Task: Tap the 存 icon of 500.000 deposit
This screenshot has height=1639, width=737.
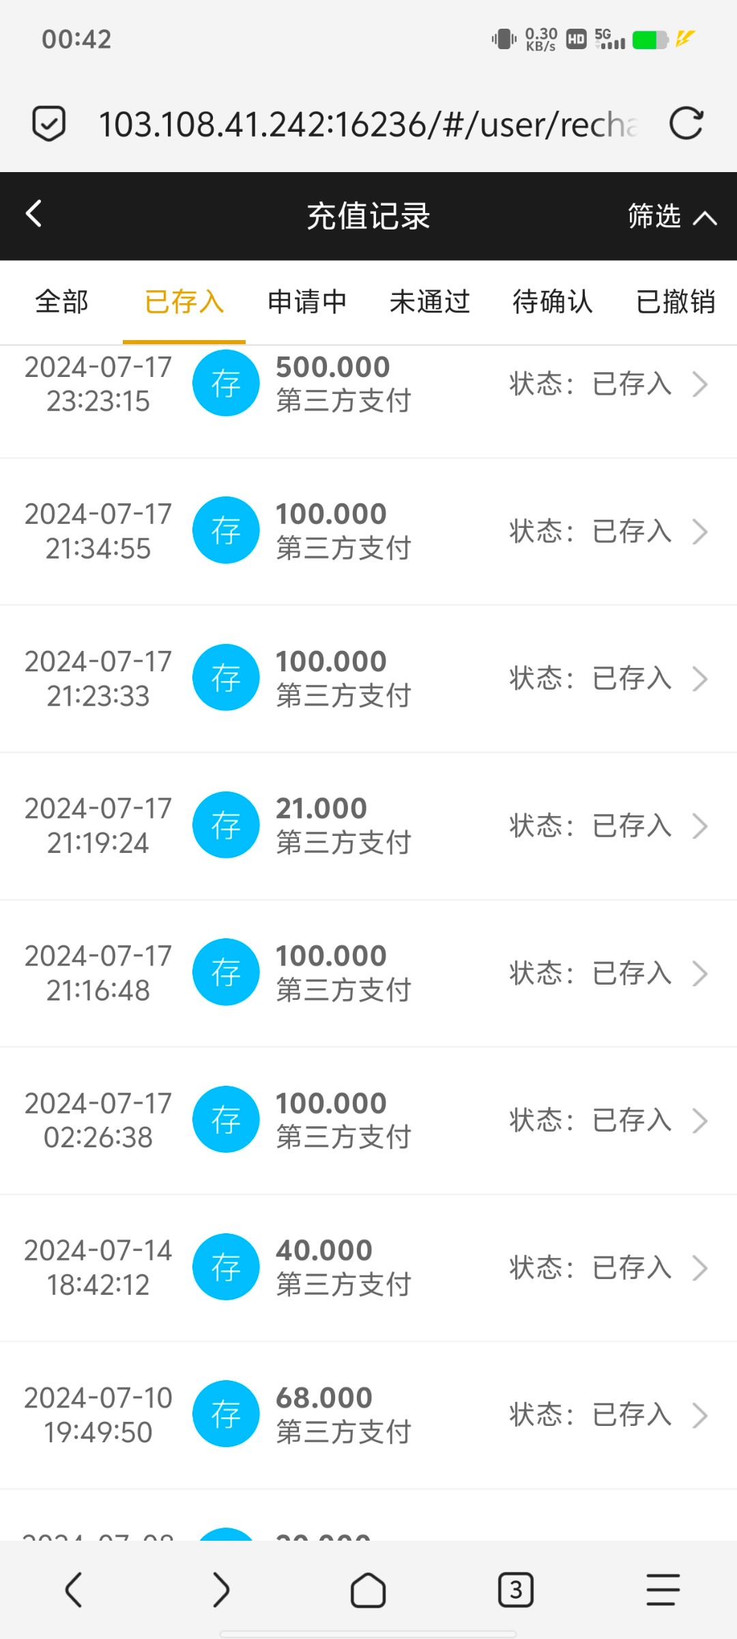Action: pos(226,383)
